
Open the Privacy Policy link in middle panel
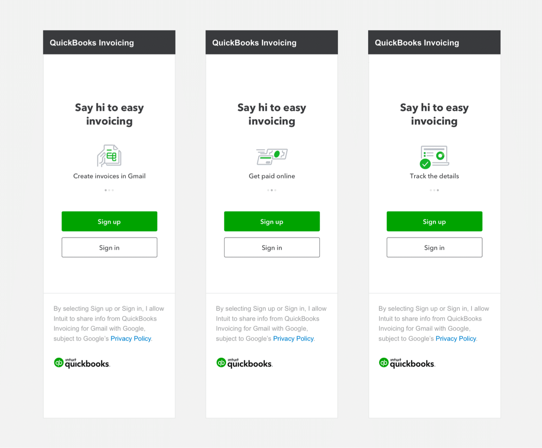293,339
